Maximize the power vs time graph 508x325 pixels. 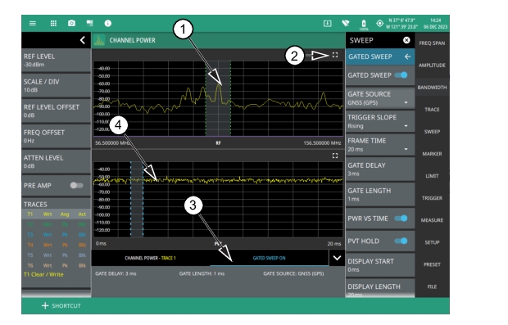tap(335, 156)
